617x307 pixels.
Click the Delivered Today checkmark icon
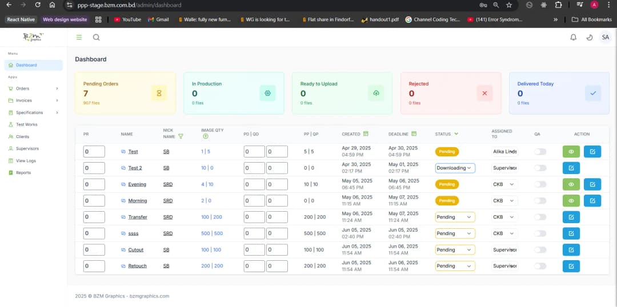(x=593, y=93)
